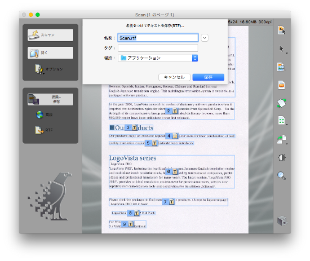Select the RTF output format
Image resolution: width=310 pixels, height=261 pixels.
point(44,130)
